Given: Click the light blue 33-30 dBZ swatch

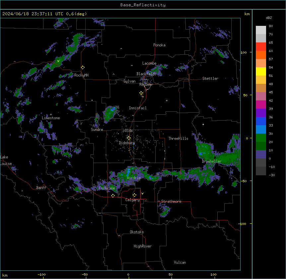Looking at the screenshot, I should 261,129.
